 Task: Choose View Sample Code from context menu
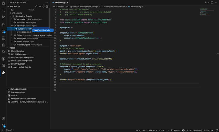(x=42, y=30)
